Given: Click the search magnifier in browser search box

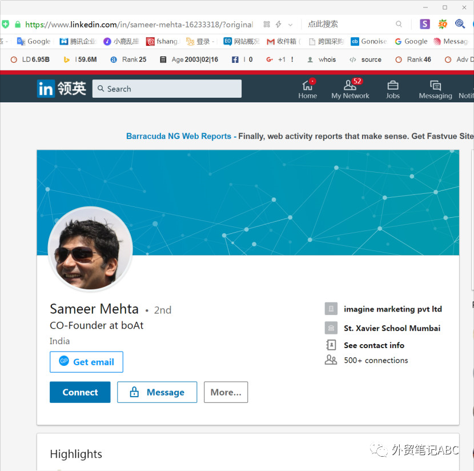Looking at the screenshot, I should [x=399, y=24].
